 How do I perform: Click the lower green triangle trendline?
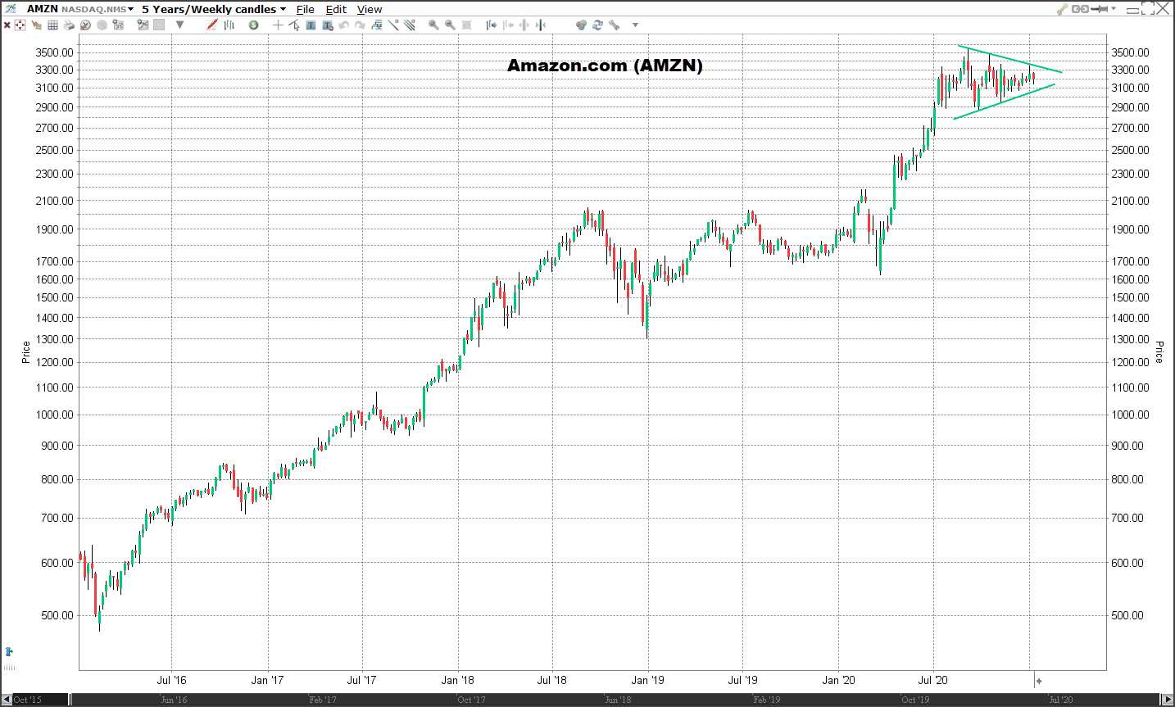[1005, 102]
